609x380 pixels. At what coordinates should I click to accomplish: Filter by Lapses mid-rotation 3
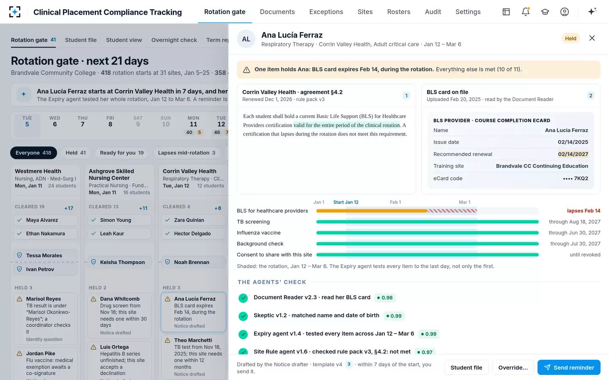click(x=187, y=153)
